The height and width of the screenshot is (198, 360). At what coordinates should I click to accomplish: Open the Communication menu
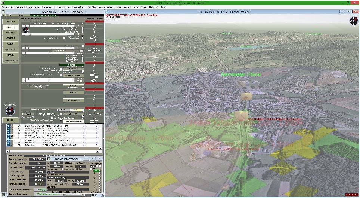click(x=76, y=7)
